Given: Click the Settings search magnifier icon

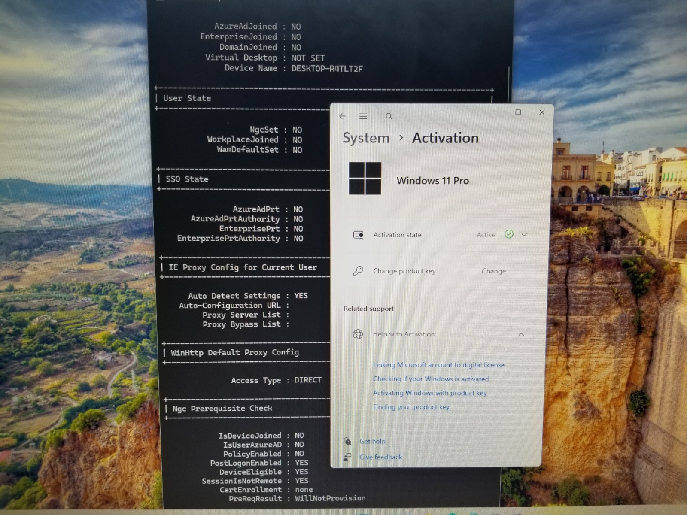Looking at the screenshot, I should [x=389, y=116].
